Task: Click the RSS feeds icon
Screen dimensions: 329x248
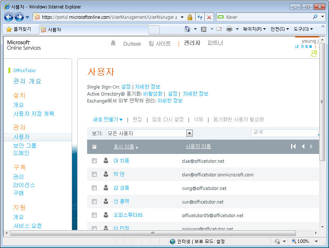Action: (204, 29)
